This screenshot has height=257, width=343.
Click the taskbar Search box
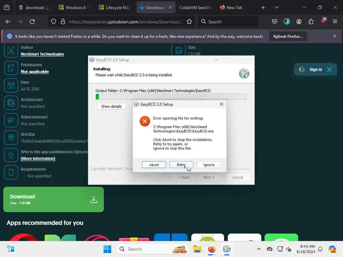coord(152,249)
